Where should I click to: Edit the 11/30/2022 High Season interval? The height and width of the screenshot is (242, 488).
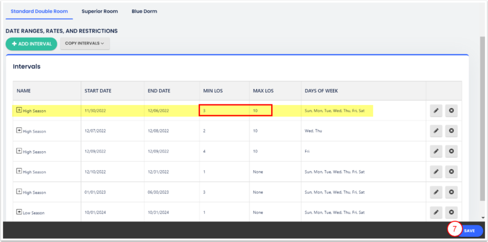pos(436,110)
